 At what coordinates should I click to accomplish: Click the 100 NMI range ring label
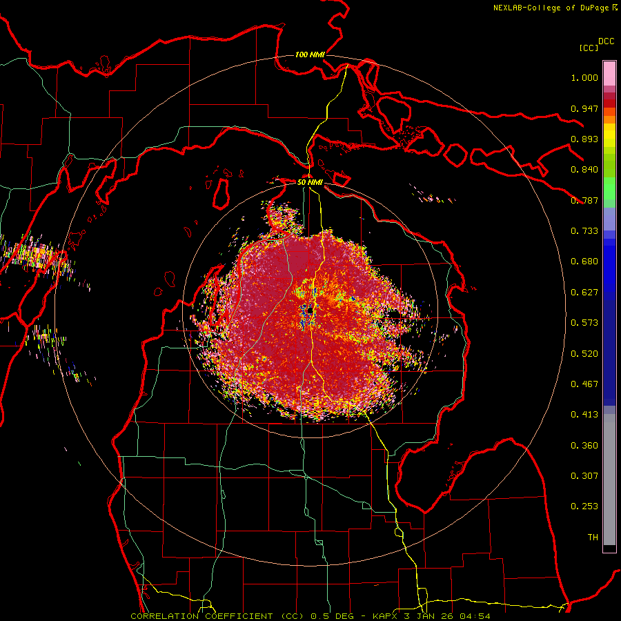coord(310,55)
